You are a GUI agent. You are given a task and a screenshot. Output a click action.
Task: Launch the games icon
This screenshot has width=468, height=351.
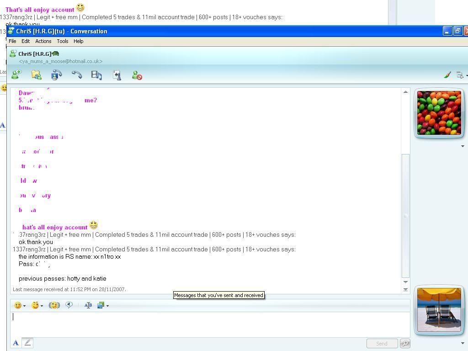tap(117, 75)
